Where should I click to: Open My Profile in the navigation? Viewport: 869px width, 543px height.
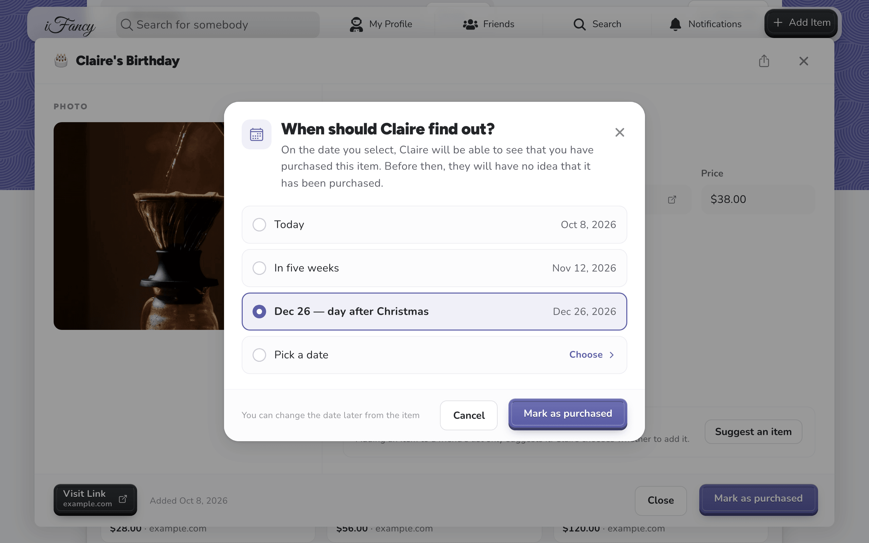[x=381, y=24]
